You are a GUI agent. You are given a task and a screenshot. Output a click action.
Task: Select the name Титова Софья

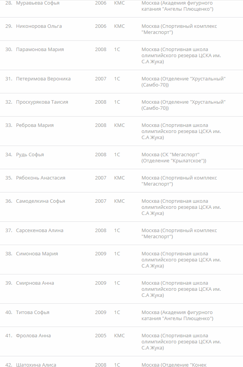coord(33,313)
